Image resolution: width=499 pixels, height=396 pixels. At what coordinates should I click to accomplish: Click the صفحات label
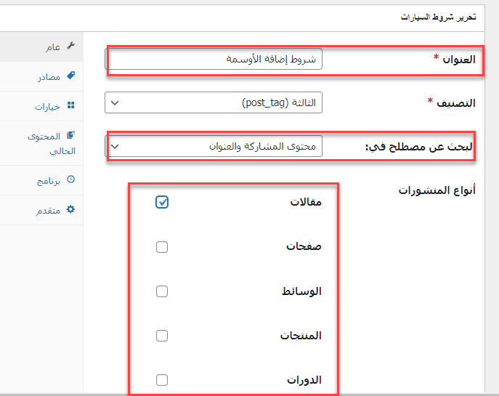pos(304,246)
